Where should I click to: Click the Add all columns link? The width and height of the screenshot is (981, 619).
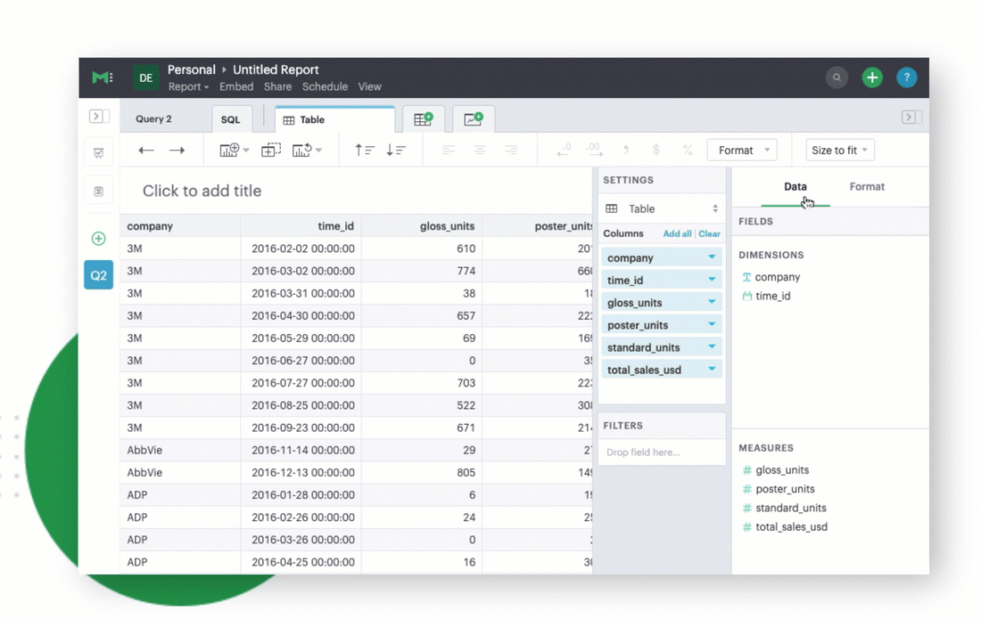pos(677,233)
